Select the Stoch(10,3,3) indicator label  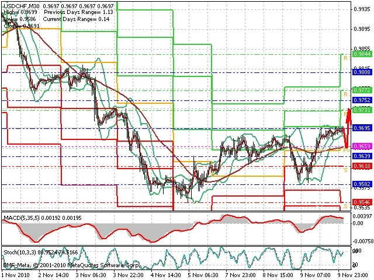pos(19,252)
